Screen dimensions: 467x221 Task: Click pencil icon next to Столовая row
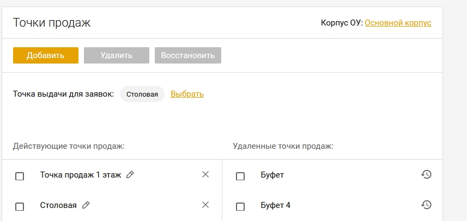tap(86, 205)
